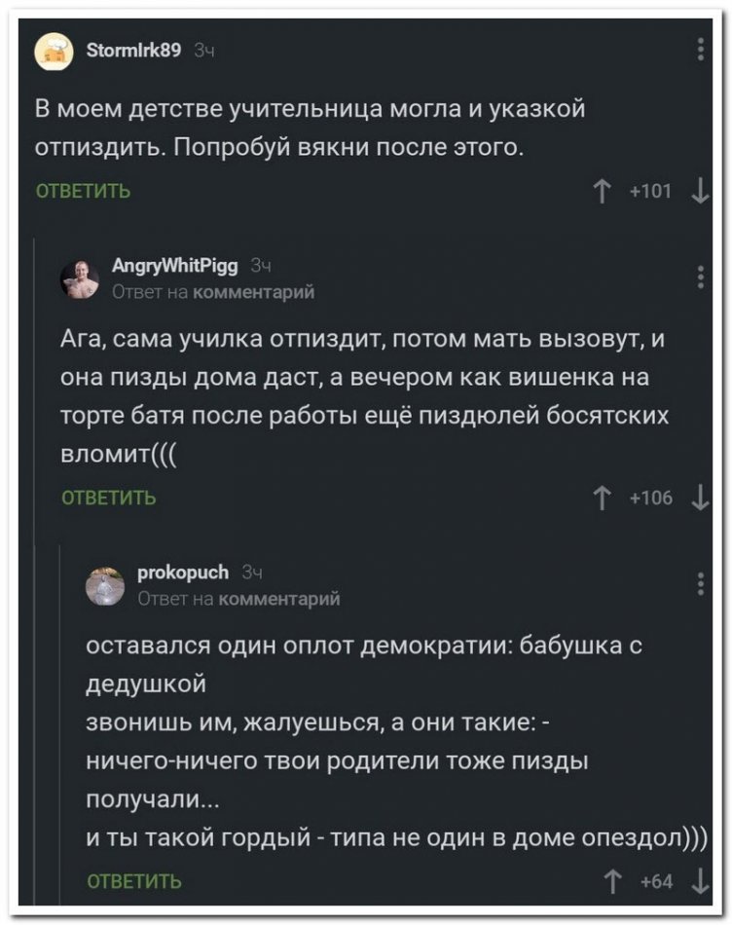732x925 pixels.
Task: Jump to parent via prokopuch's 'Ответ на комментарий'
Action: [x=238, y=599]
